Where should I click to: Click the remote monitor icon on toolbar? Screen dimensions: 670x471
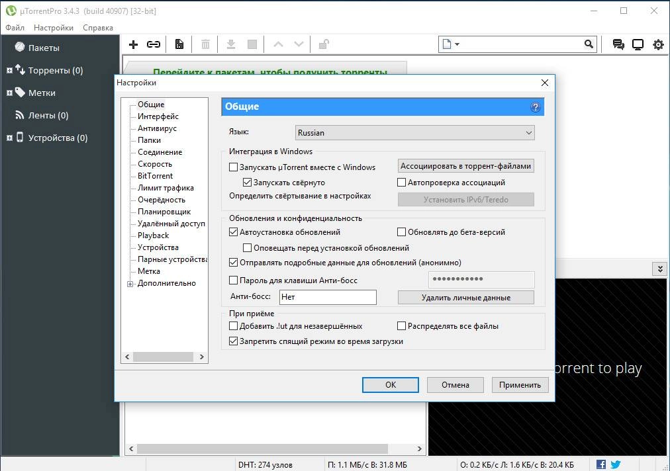637,44
